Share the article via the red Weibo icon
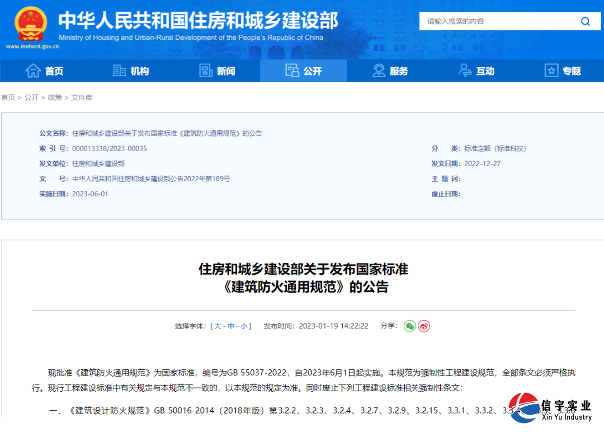The image size is (604, 432). (424, 326)
